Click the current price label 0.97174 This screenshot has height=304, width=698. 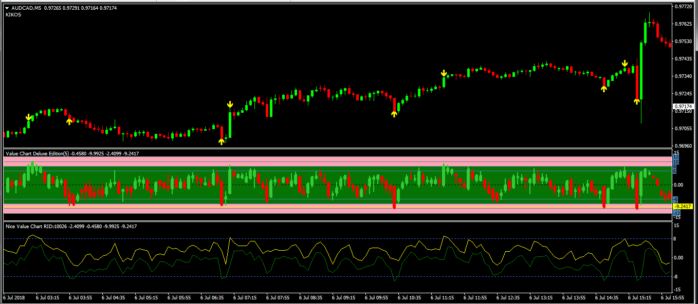pos(684,106)
